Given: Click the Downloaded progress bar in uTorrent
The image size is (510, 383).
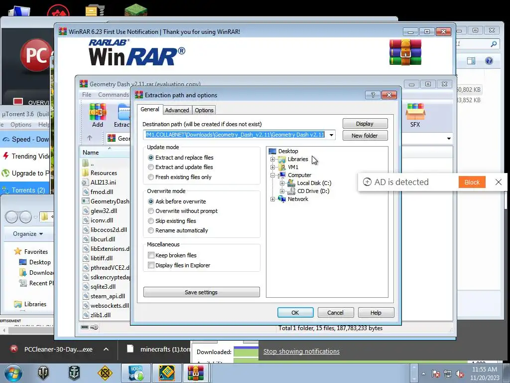Looking at the screenshot, I should pos(246,352).
